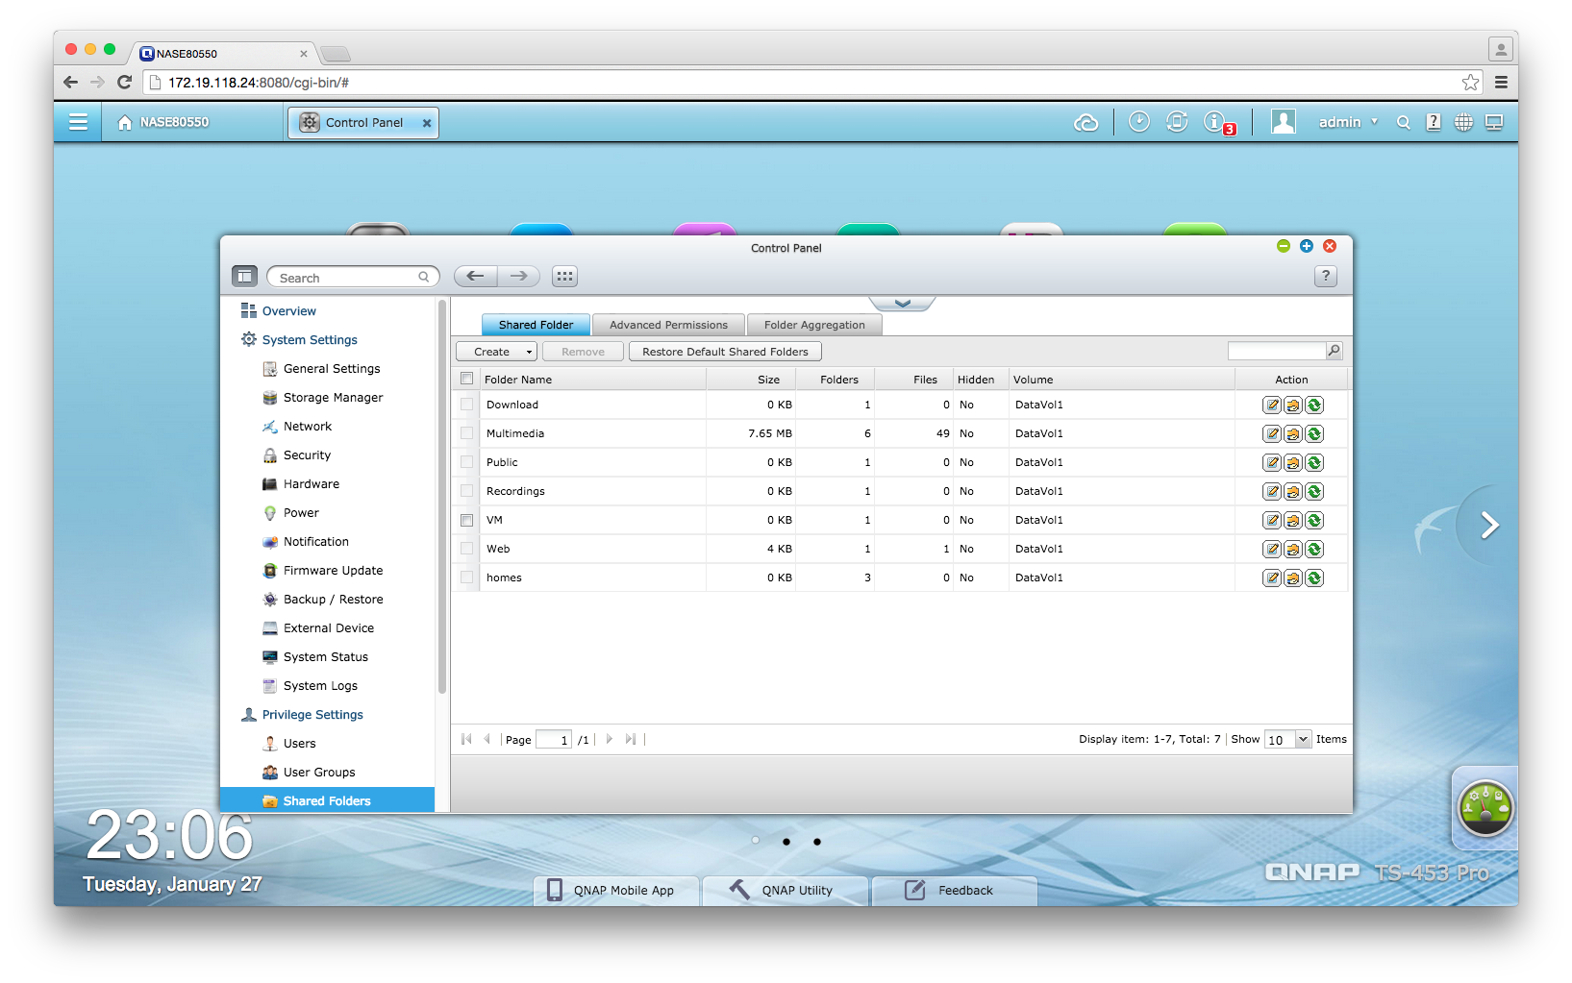
Task: Edit properties of Download folder
Action: click(1272, 405)
